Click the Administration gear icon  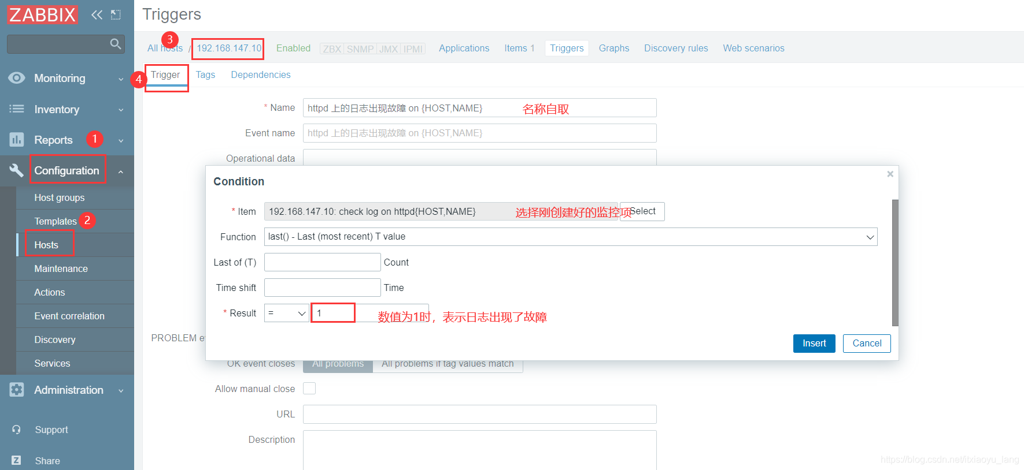point(17,390)
